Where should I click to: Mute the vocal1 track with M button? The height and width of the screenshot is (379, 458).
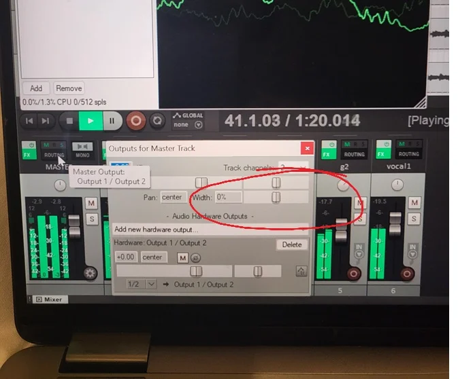point(414,202)
